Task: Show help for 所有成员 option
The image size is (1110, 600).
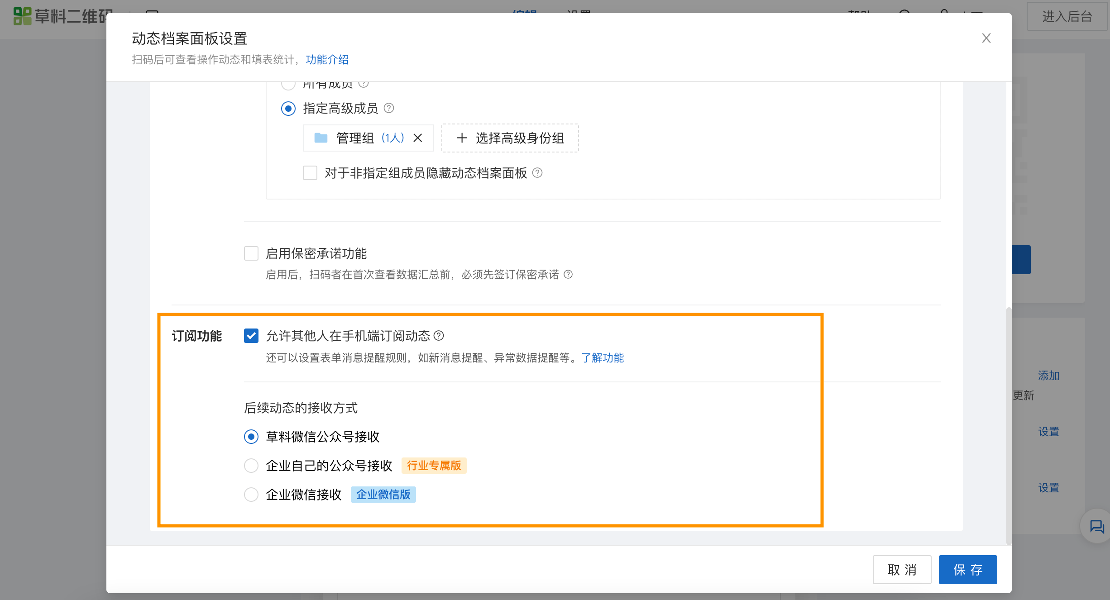Action: (x=364, y=84)
